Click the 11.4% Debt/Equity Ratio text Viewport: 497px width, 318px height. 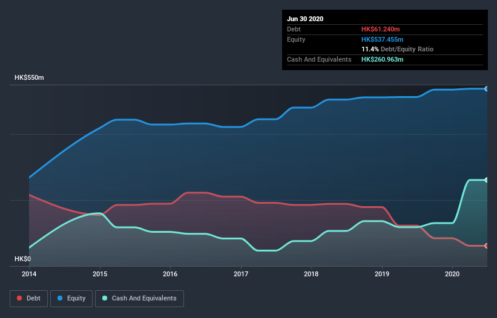pos(398,49)
